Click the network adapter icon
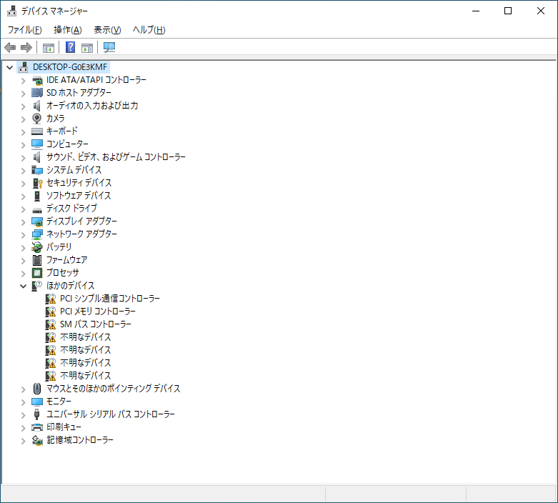558x503 pixels. (x=37, y=234)
